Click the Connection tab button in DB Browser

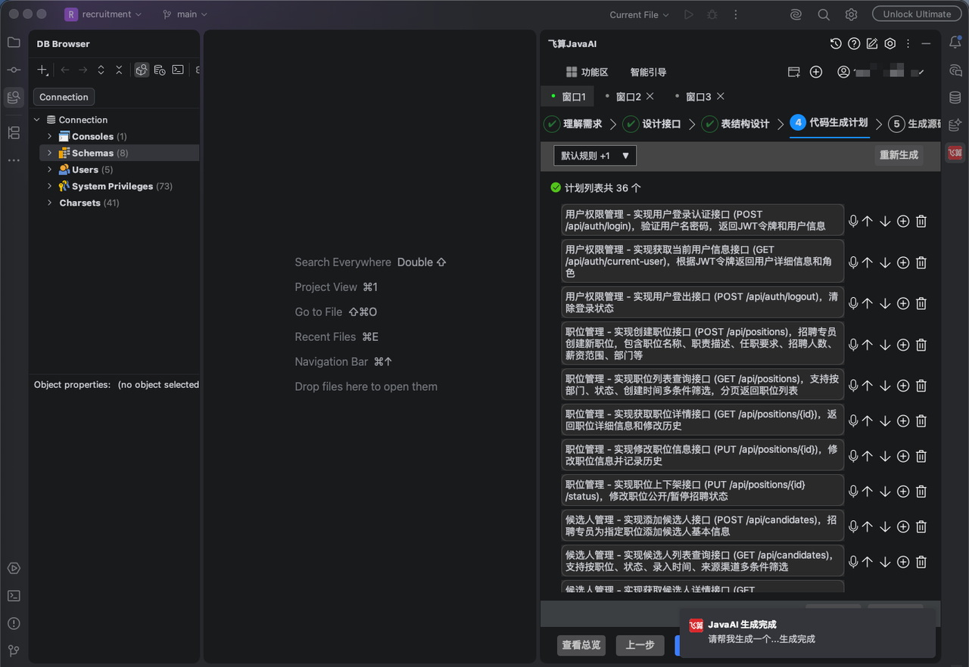point(64,97)
